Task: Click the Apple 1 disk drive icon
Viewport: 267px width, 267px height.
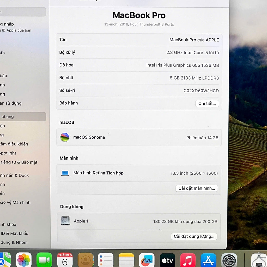Action: [65, 221]
